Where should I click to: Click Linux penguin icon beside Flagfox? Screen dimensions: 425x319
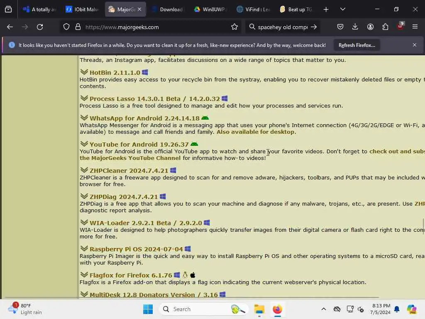point(185,275)
